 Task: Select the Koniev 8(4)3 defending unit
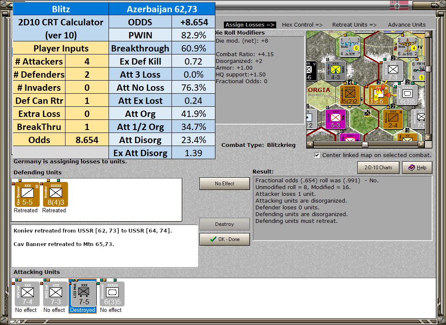tap(55, 195)
